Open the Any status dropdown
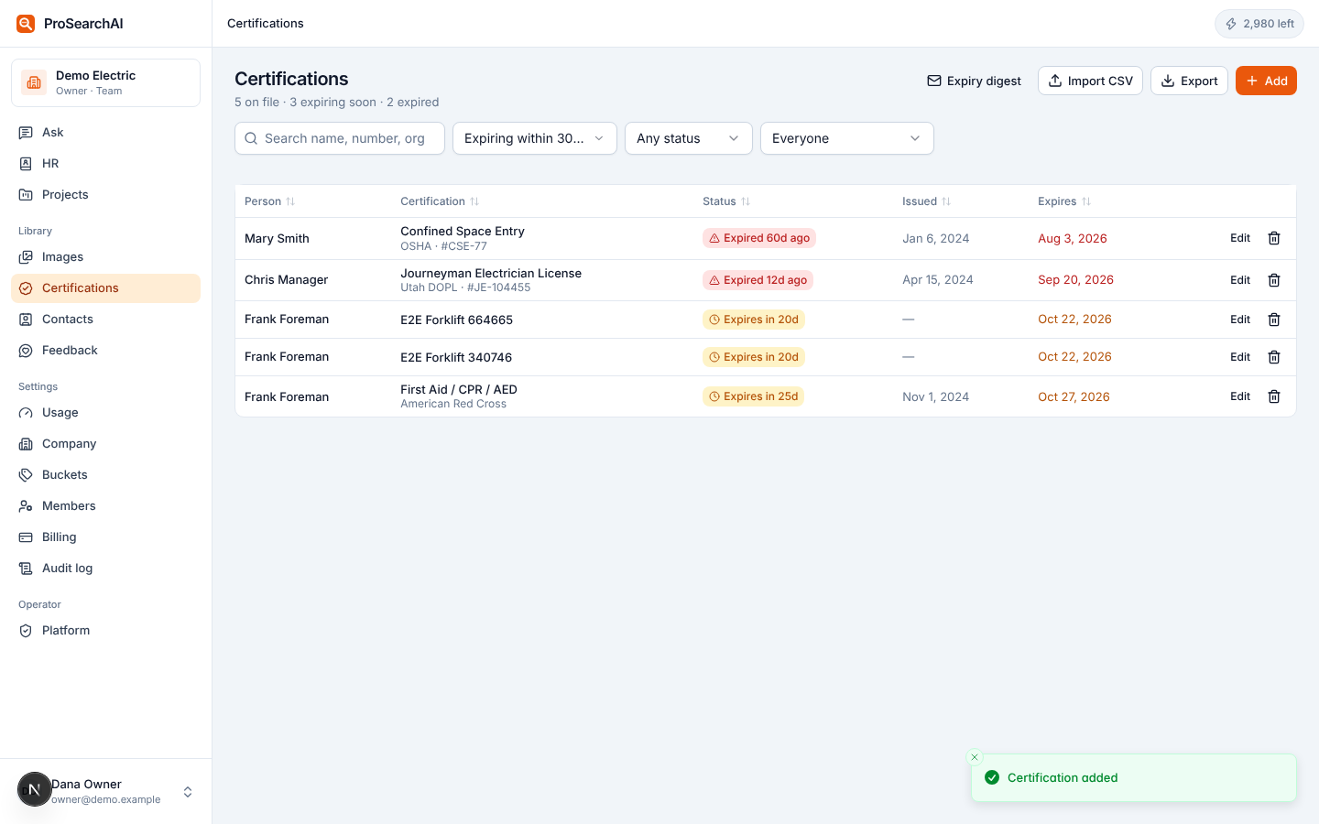 689,138
